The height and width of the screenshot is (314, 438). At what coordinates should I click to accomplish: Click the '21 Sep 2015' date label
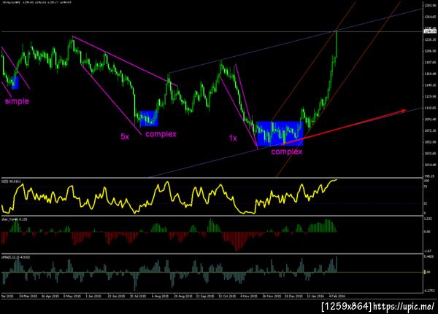coord(205,297)
